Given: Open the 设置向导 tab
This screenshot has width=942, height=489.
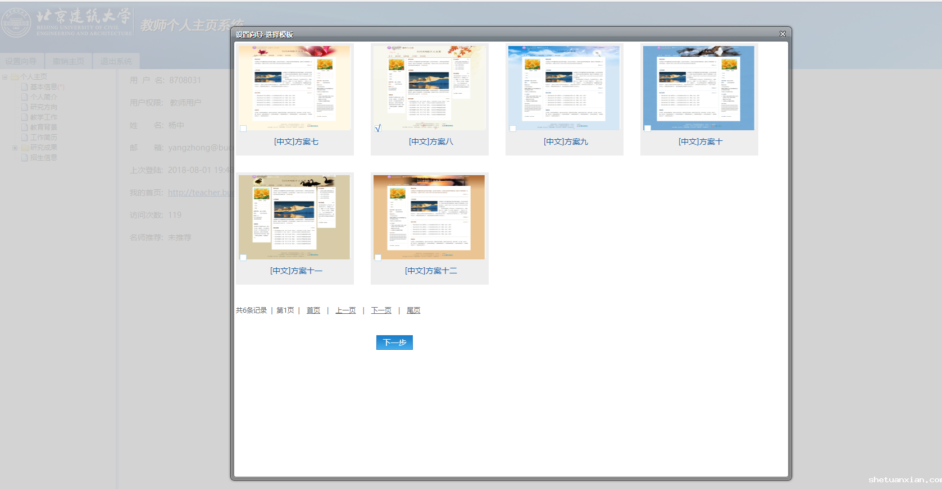Looking at the screenshot, I should 21,61.
